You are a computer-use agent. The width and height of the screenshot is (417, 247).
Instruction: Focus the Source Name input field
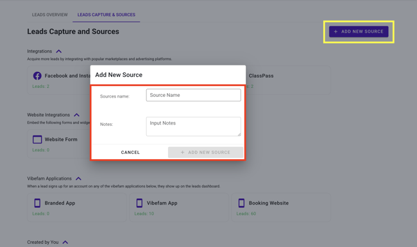coord(193,95)
